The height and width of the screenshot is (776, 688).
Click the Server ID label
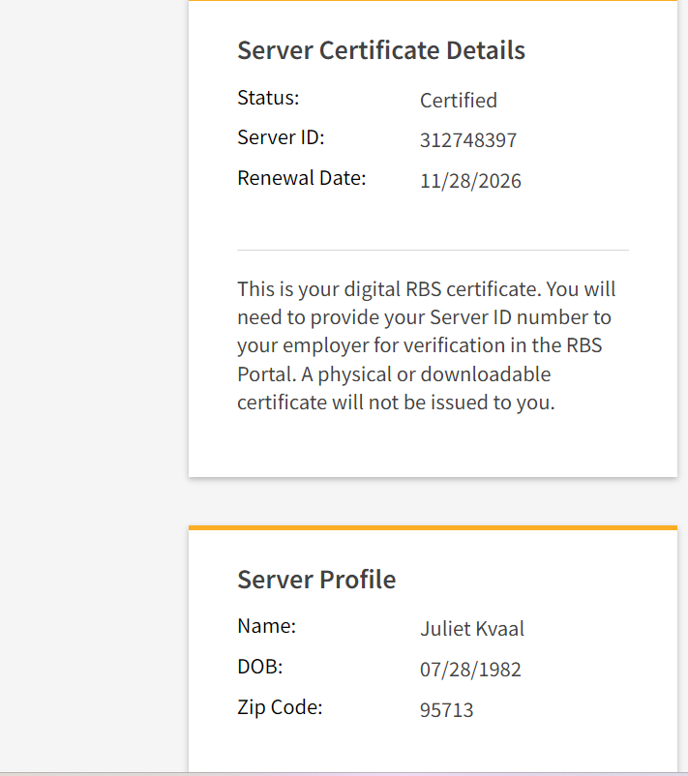pos(281,138)
